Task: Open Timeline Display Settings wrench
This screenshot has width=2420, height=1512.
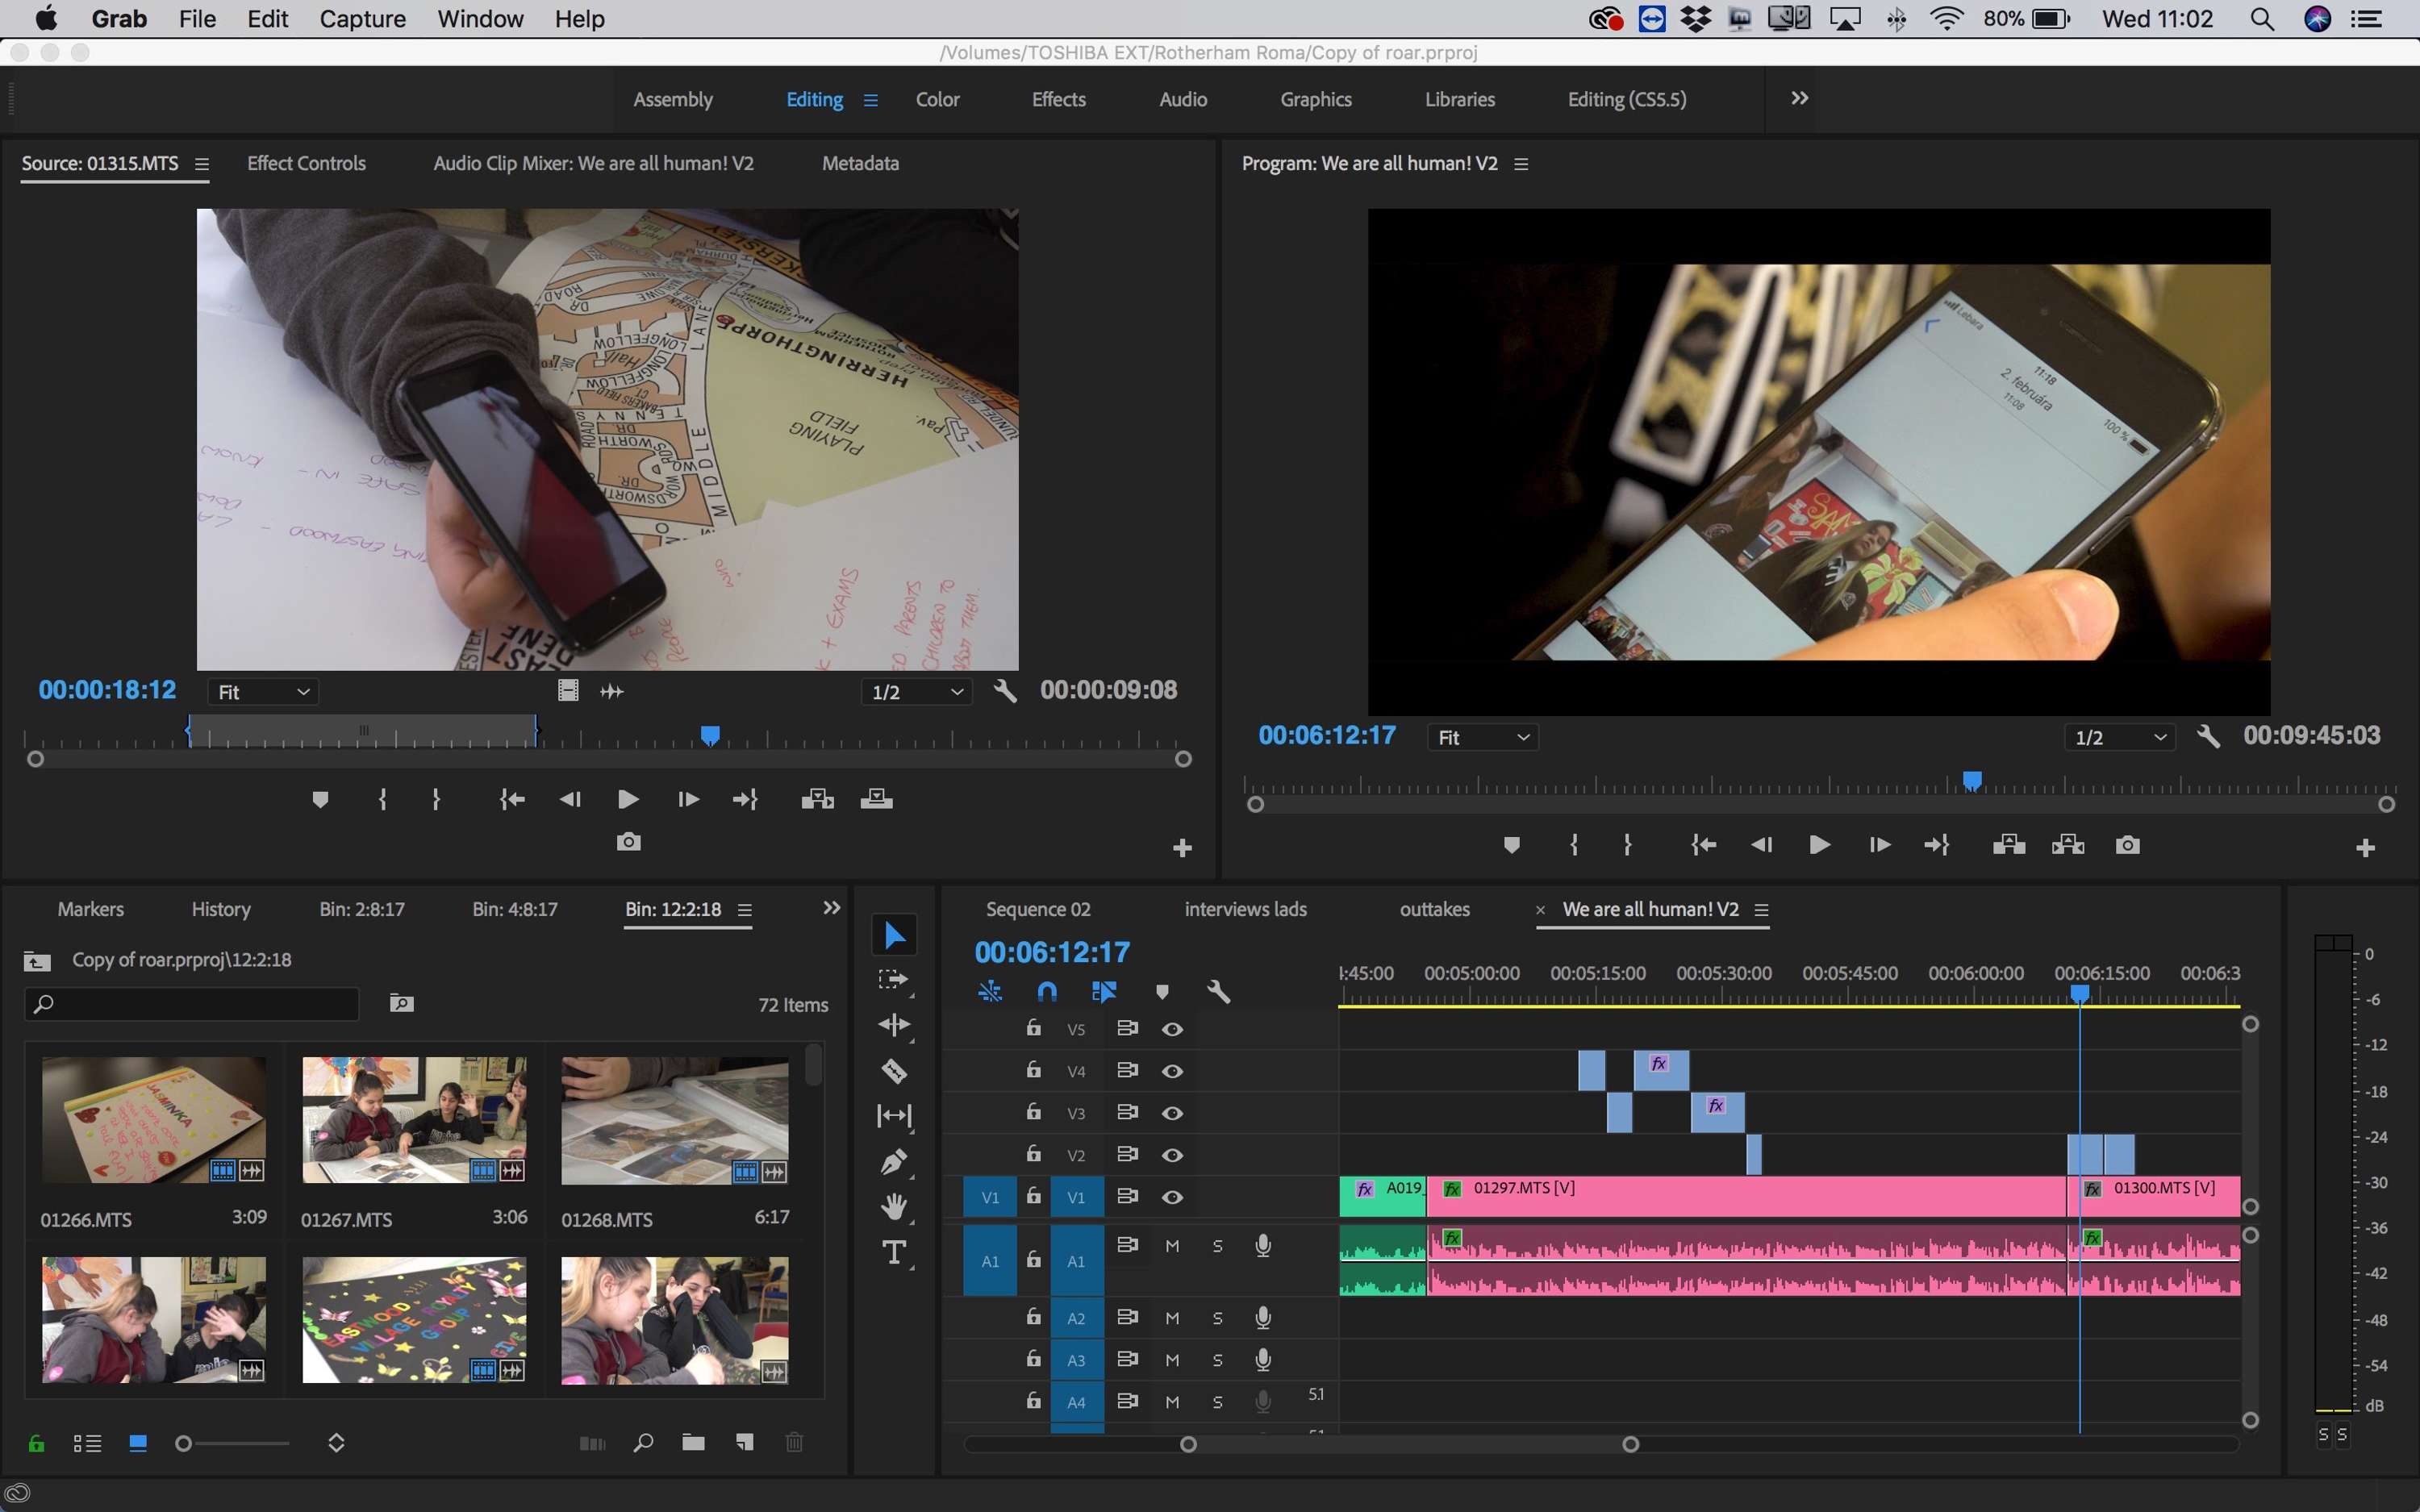Action: point(1219,991)
